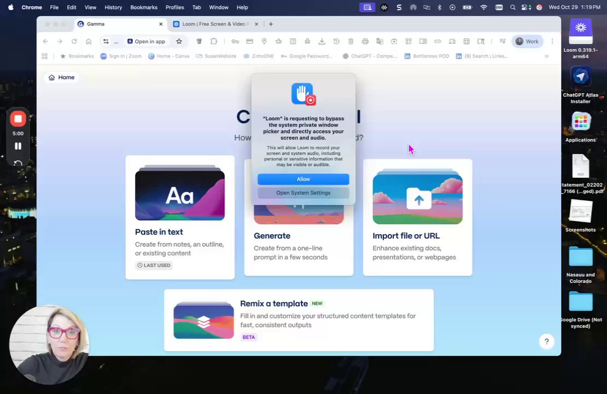Show more bookmarks with double chevron

click(547, 56)
